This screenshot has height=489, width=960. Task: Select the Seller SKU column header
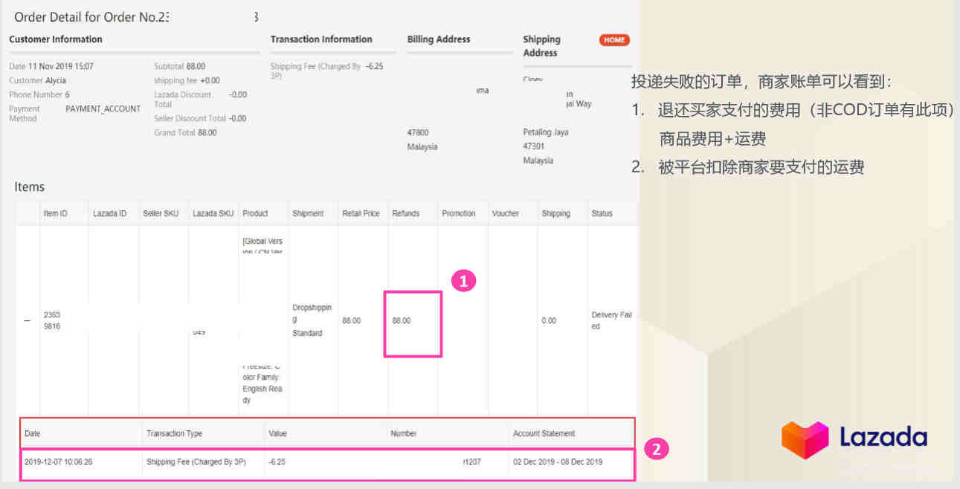[x=161, y=213]
